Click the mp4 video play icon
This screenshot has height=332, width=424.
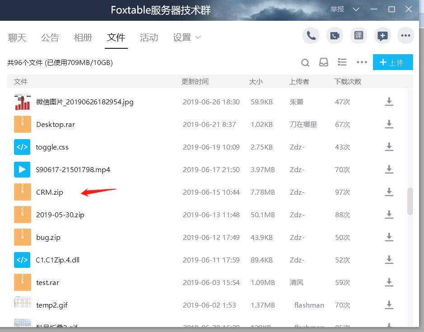click(22, 169)
